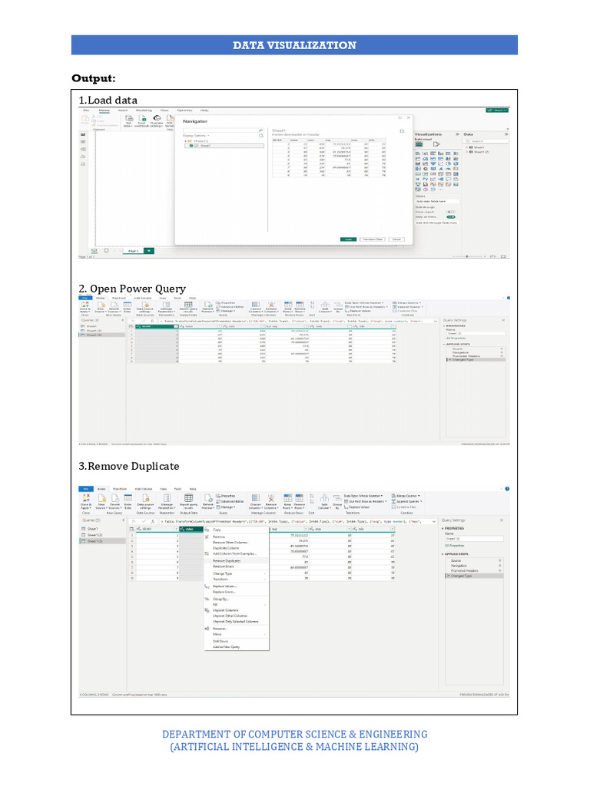Select Report view sidebar icon in Load data screenshot
Image resolution: width=590 pixels, height=786 pixels.
(83, 134)
